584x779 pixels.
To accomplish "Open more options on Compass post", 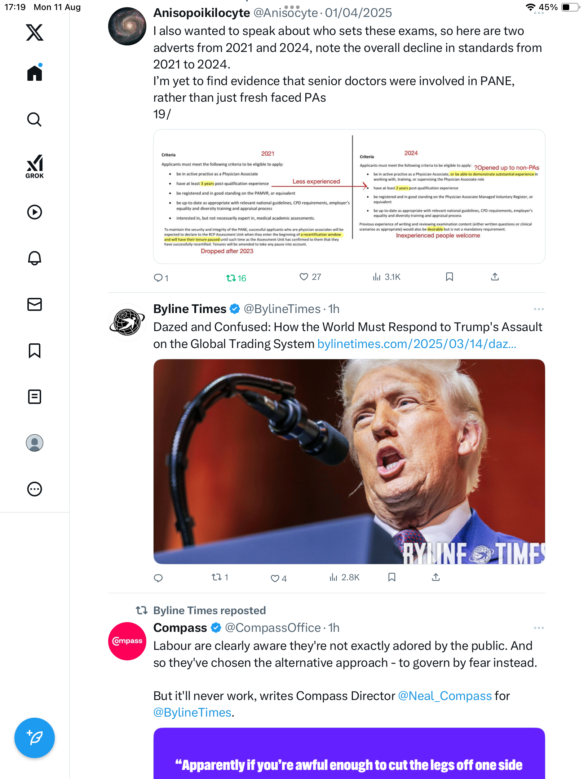I will [539, 628].
